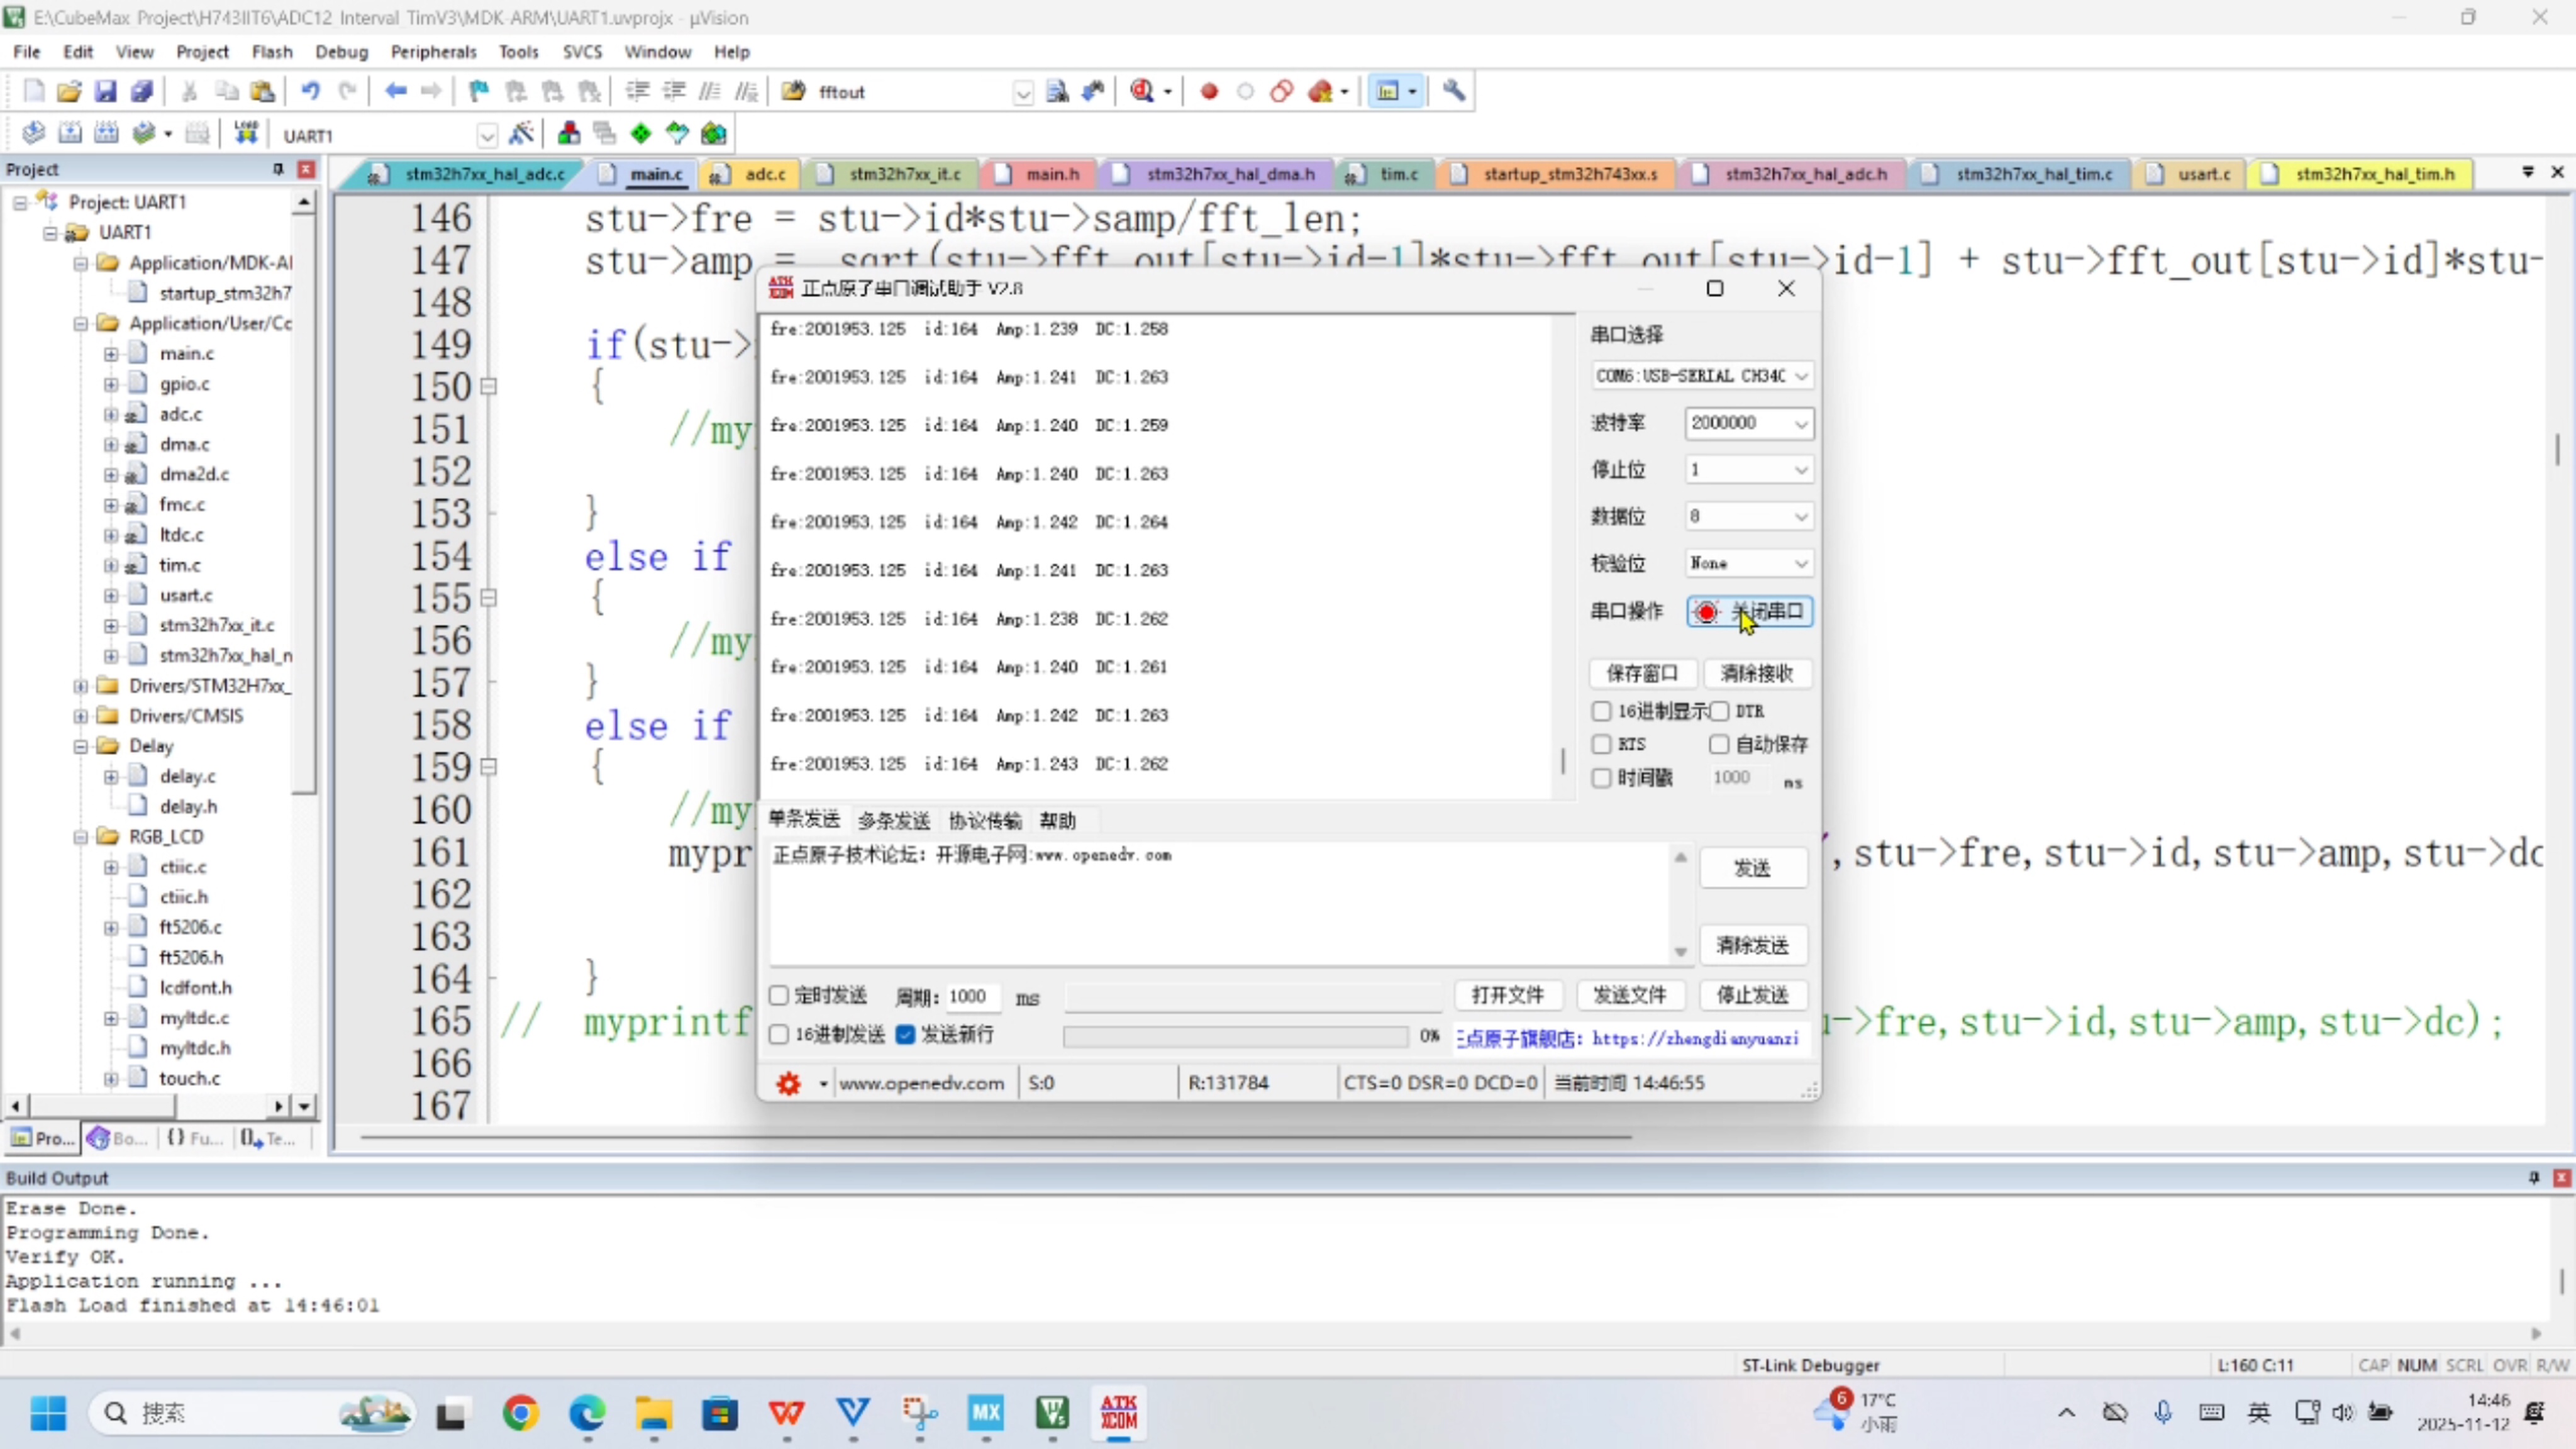Click the Download to flash LOAD icon
The image size is (2576, 1449).
click(246, 134)
